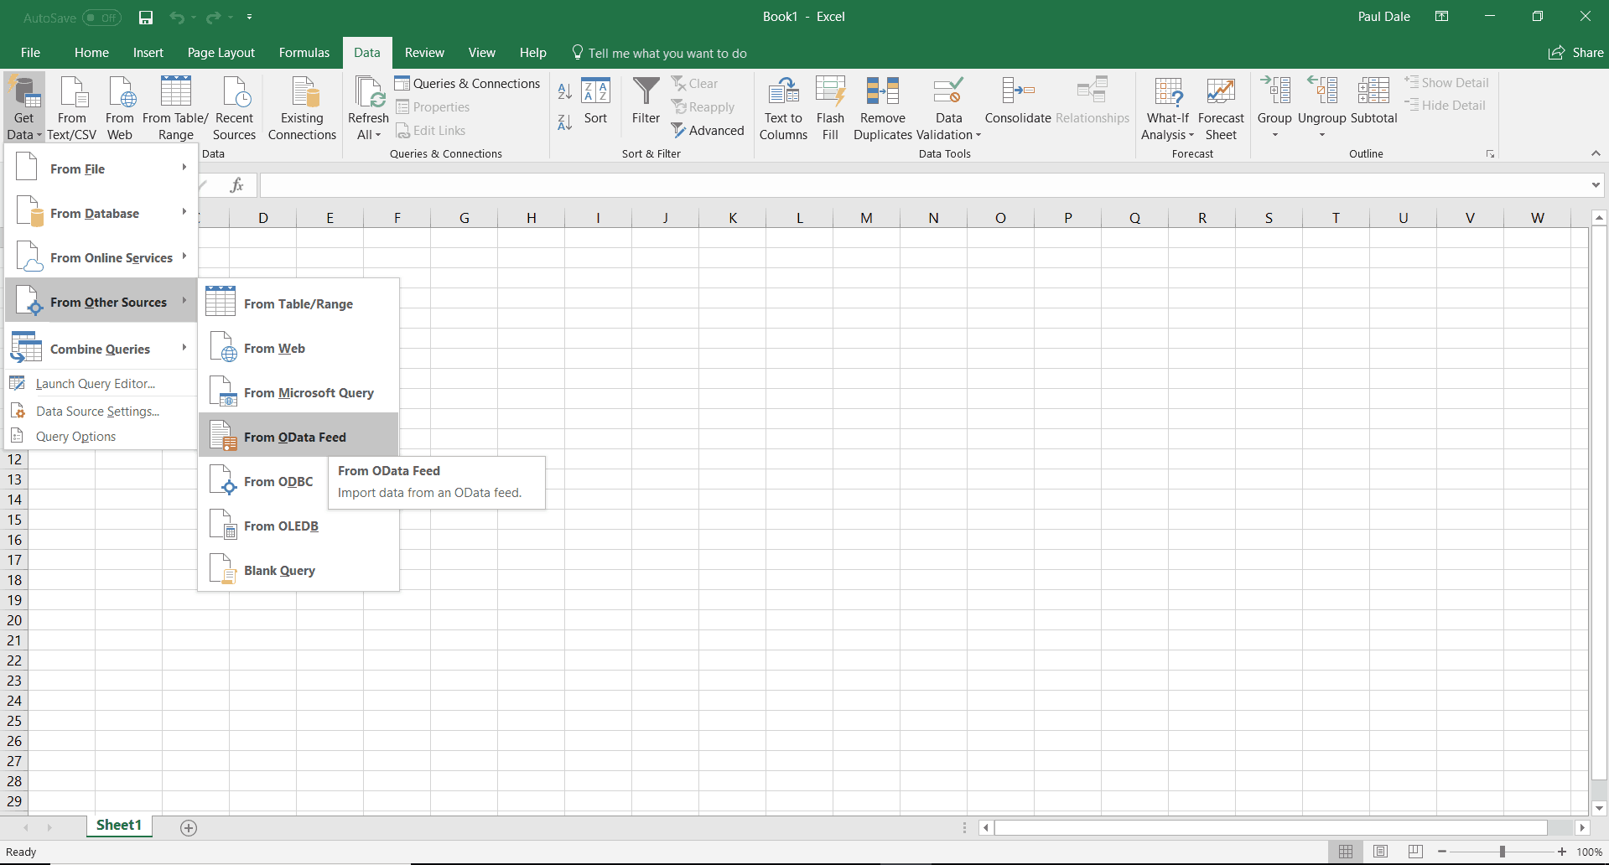Open the Insert ribbon tab
1609x865 pixels.
point(148,53)
